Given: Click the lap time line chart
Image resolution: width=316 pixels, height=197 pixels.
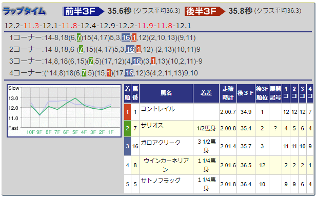Looking at the screenshot, I should tap(64, 111).
